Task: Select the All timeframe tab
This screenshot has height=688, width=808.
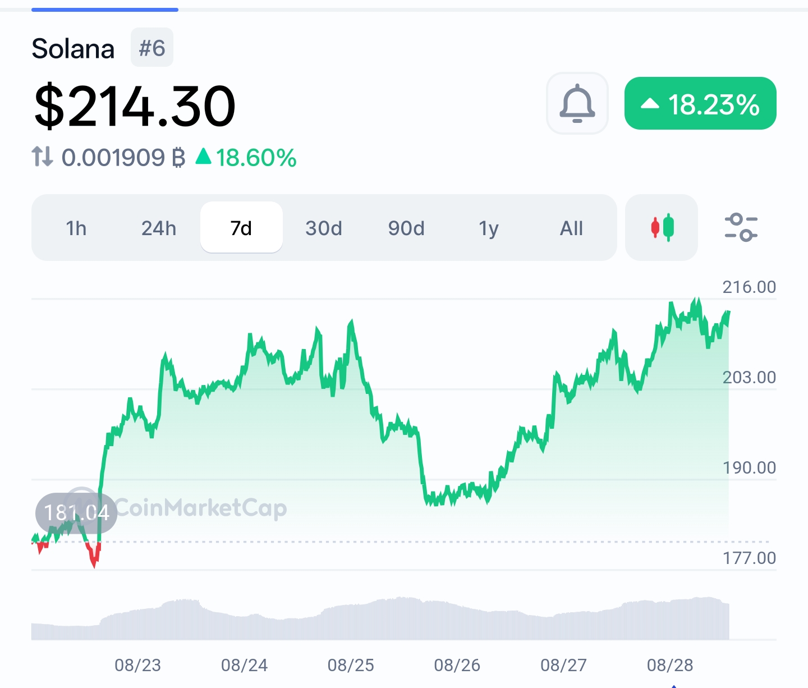Action: tap(571, 228)
